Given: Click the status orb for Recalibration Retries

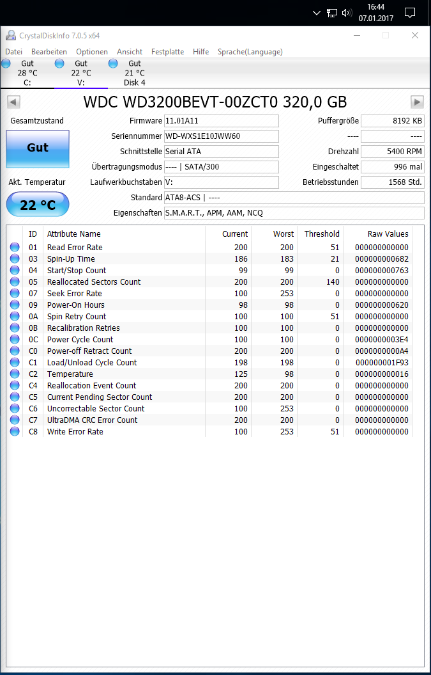Looking at the screenshot, I should [15, 328].
